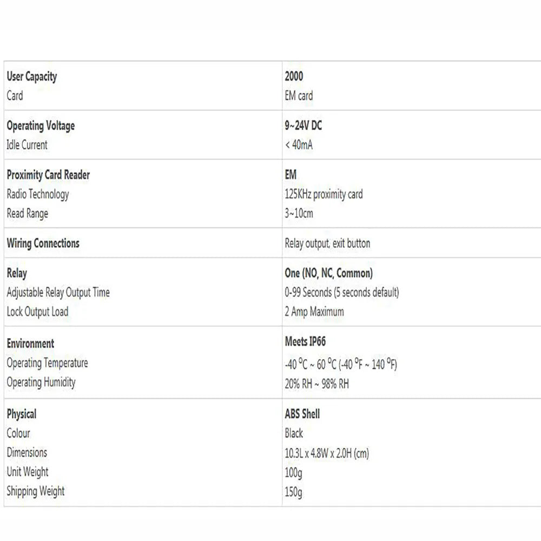541x541 pixels.
Task: Click the User Capacity heading
Action: pos(31,76)
